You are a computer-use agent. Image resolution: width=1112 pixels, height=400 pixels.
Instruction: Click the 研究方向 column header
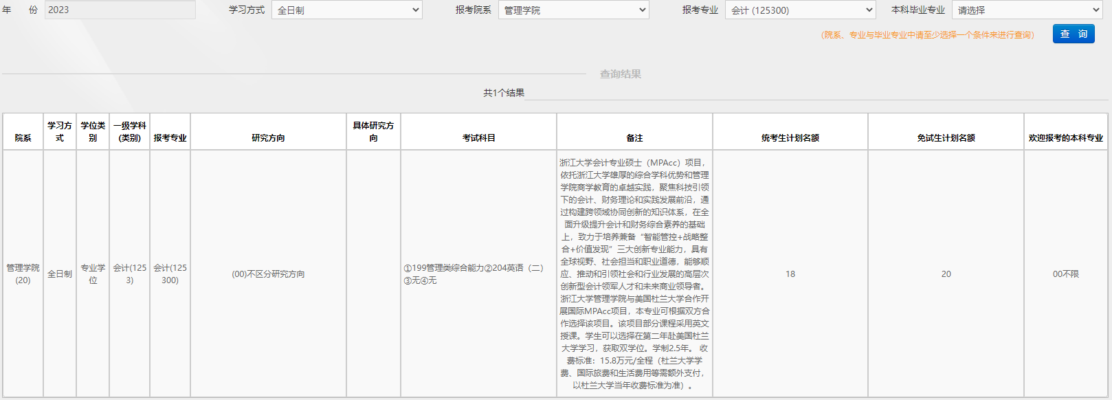tap(268, 137)
